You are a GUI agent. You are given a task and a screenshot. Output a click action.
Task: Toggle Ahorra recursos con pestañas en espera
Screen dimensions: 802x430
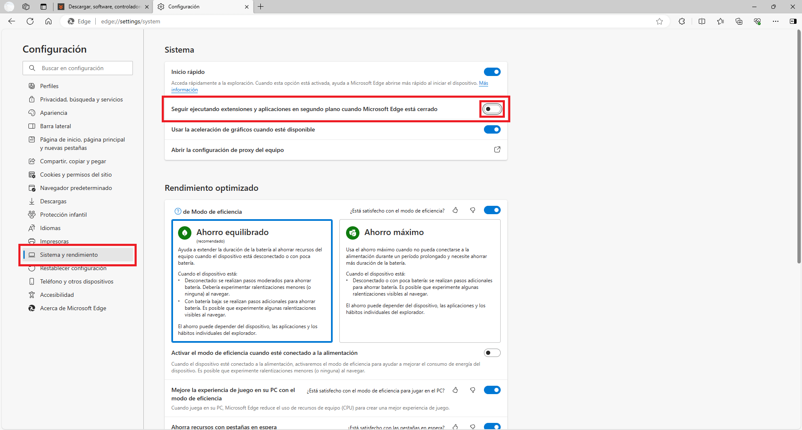coord(492,426)
